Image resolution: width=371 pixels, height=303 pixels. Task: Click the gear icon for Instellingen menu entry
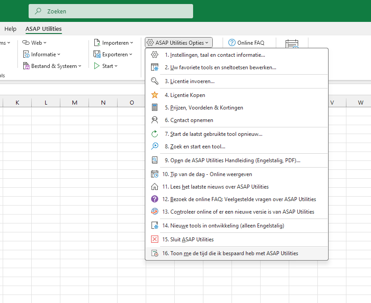(155, 55)
